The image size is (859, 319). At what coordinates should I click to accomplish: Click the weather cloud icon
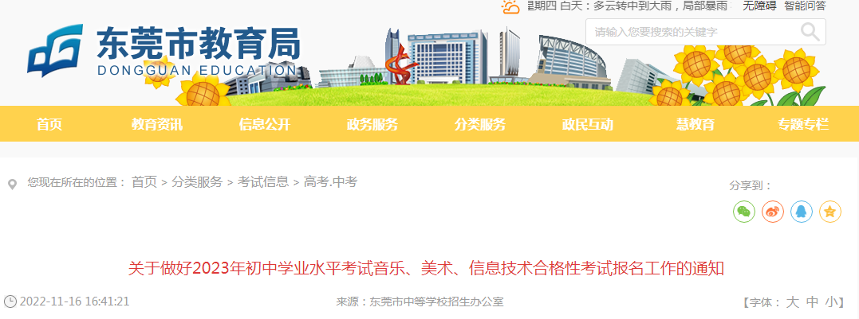[510, 6]
